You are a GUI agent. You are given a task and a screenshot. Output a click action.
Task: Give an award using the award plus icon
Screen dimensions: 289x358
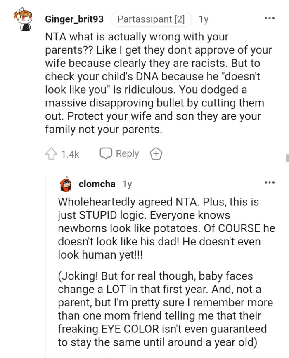tap(156, 153)
